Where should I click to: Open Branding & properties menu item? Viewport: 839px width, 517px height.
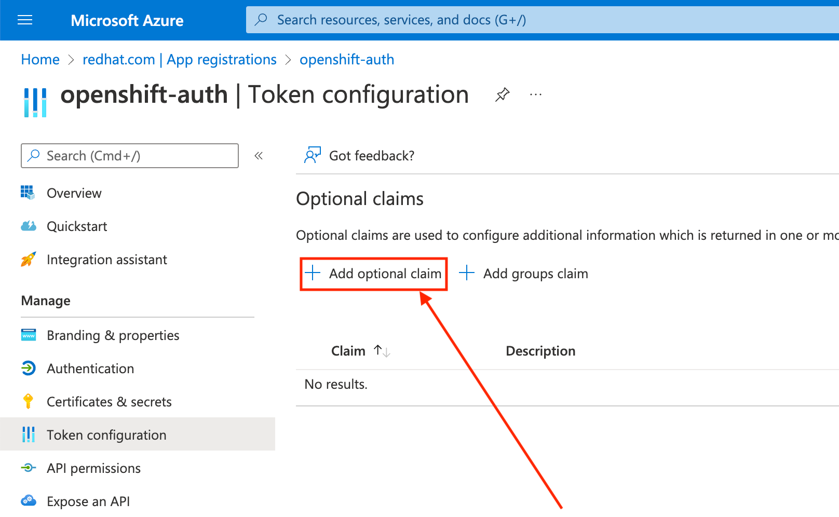[113, 335]
